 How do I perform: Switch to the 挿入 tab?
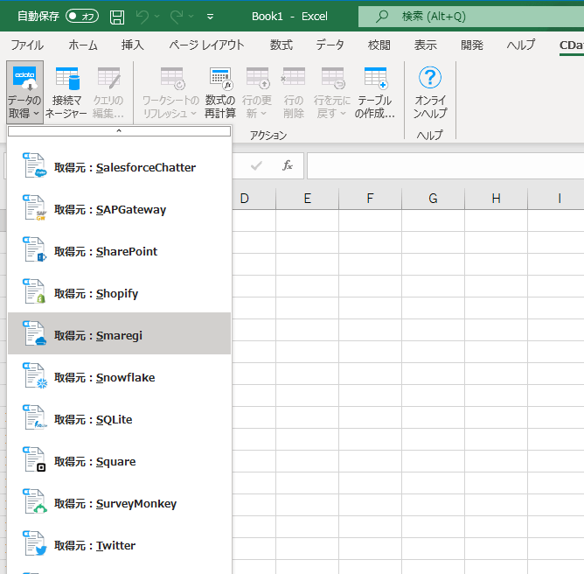[133, 45]
